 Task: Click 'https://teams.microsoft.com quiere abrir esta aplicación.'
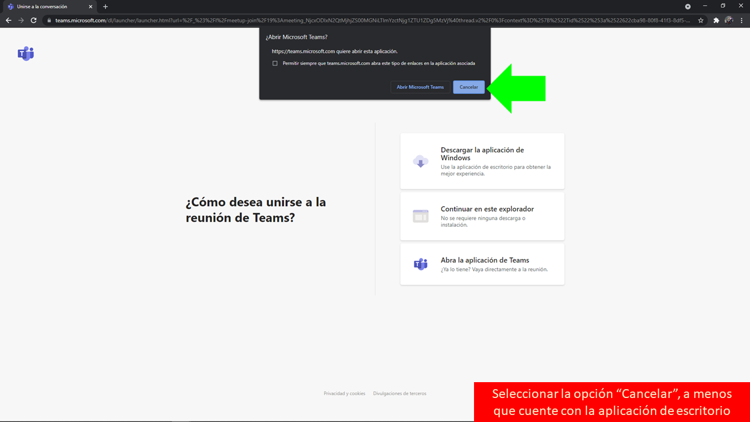(x=335, y=52)
